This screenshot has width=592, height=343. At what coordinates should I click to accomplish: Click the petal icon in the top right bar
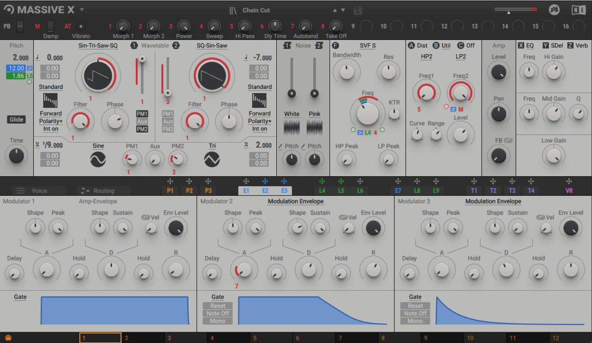(x=554, y=9)
